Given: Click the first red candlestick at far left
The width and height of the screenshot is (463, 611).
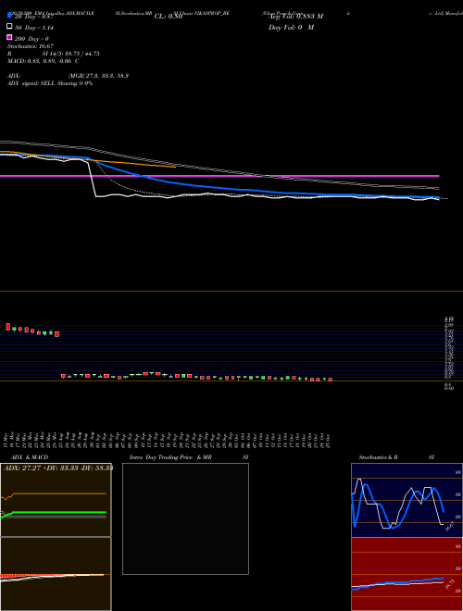Looking at the screenshot, I should tap(7, 327).
